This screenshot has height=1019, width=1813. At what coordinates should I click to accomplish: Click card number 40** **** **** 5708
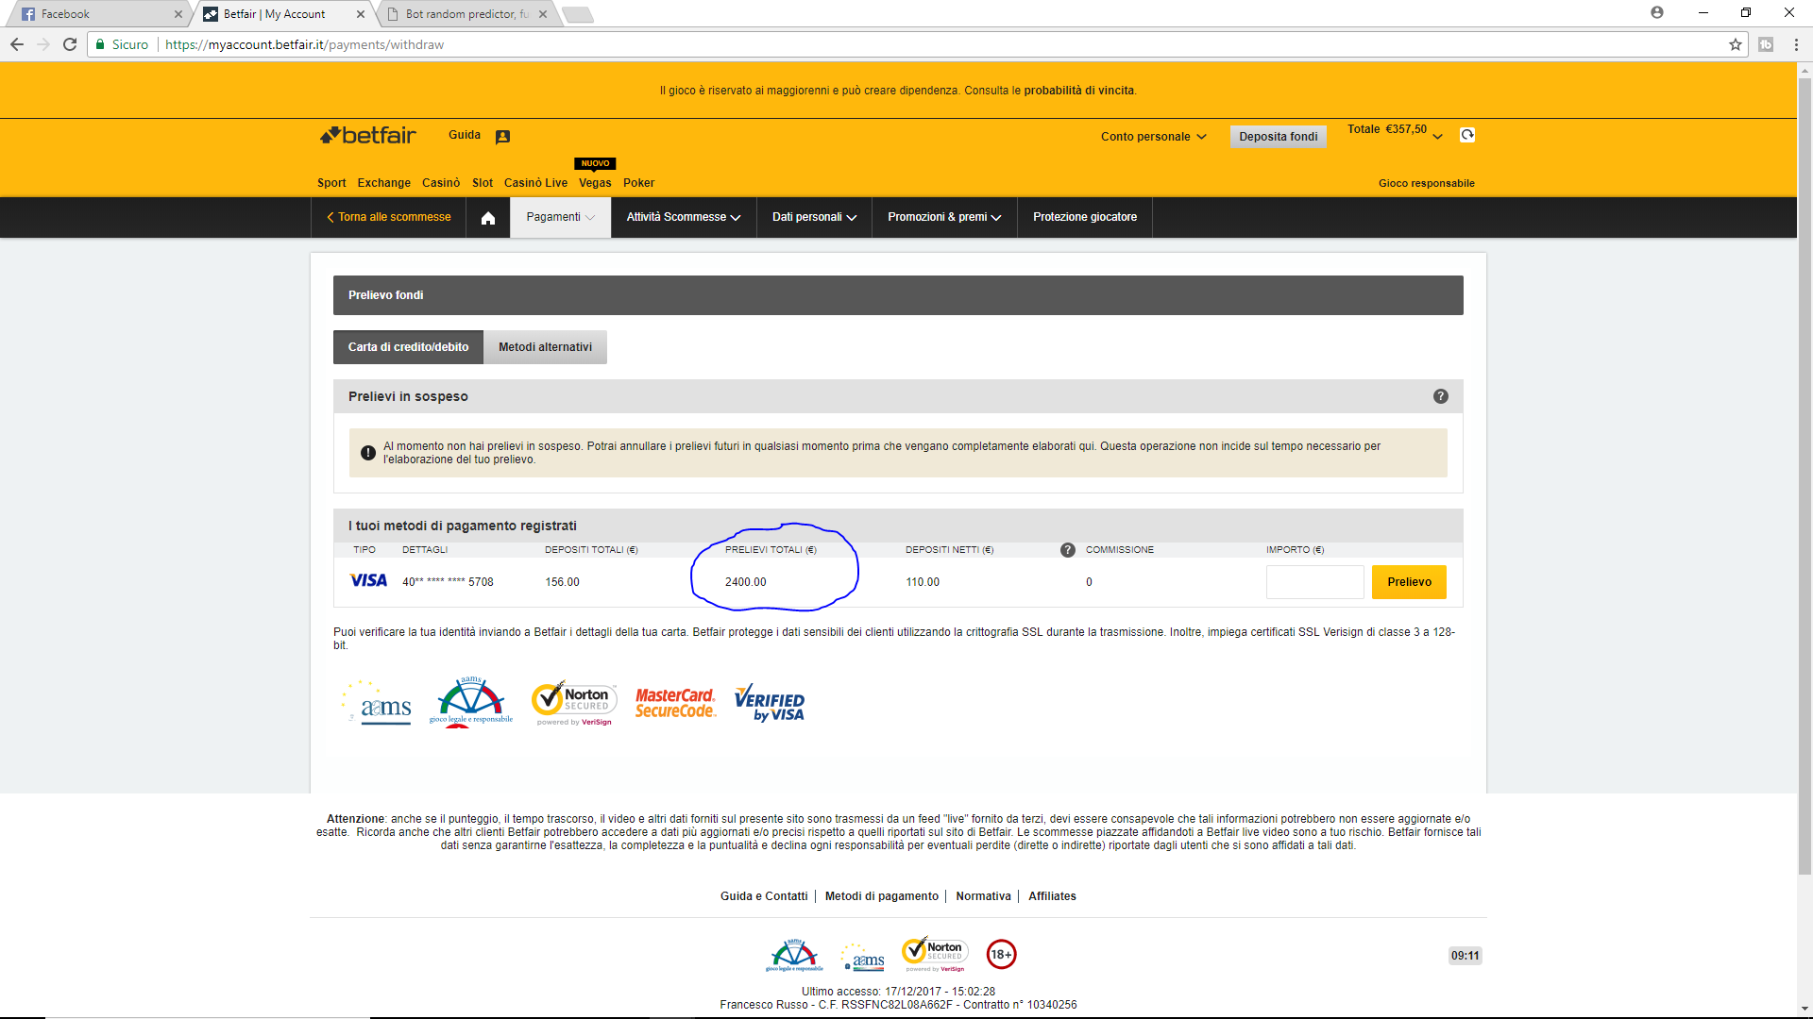(448, 582)
